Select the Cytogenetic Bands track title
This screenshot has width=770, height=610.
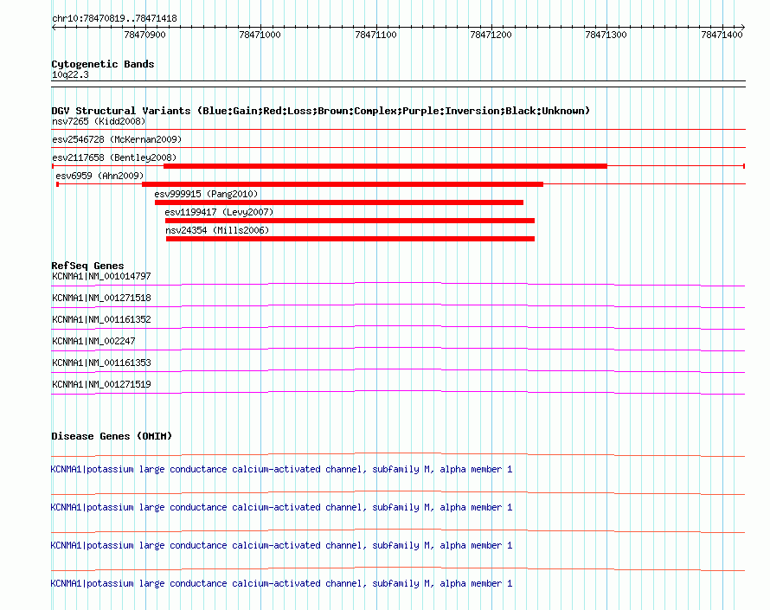click(x=103, y=64)
